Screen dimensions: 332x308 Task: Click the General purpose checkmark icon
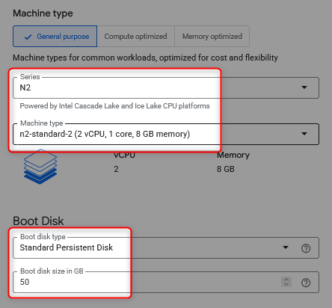coord(28,37)
